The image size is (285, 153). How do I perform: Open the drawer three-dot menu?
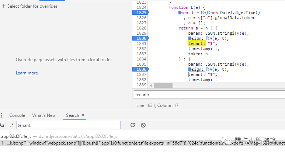(1, 115)
